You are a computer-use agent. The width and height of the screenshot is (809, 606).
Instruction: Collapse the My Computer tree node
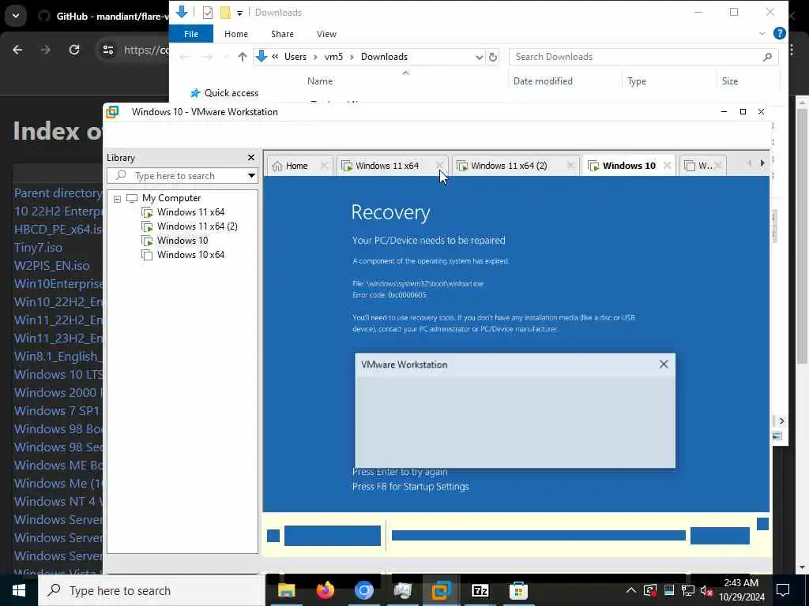(x=117, y=198)
